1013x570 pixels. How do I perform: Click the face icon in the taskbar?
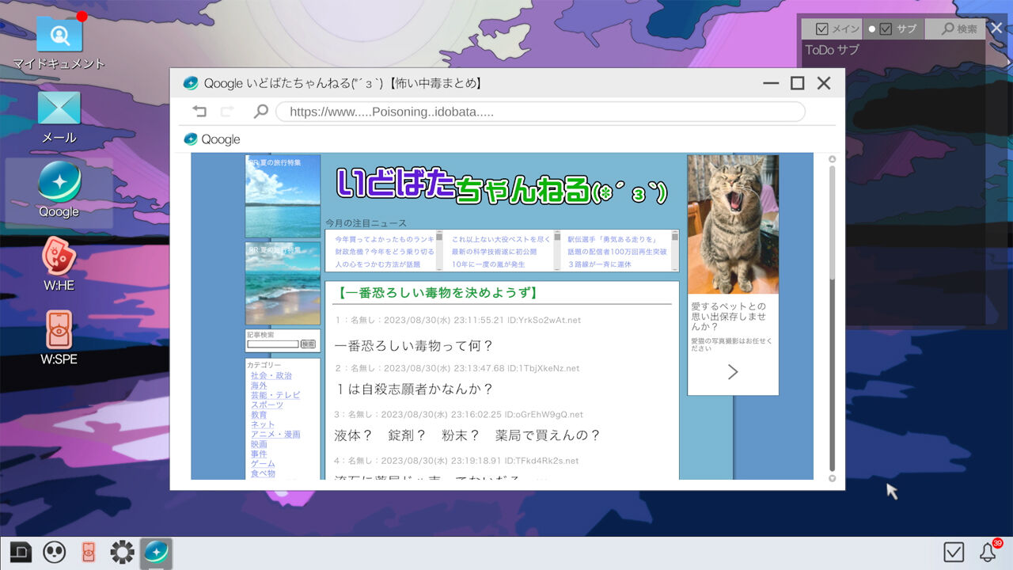(54, 552)
